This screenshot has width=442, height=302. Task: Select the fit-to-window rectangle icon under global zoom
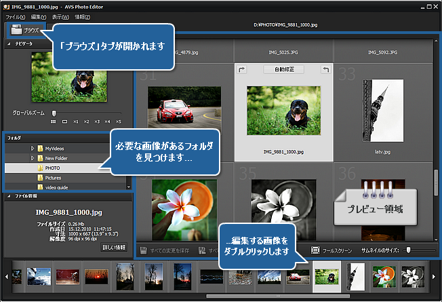point(64,122)
